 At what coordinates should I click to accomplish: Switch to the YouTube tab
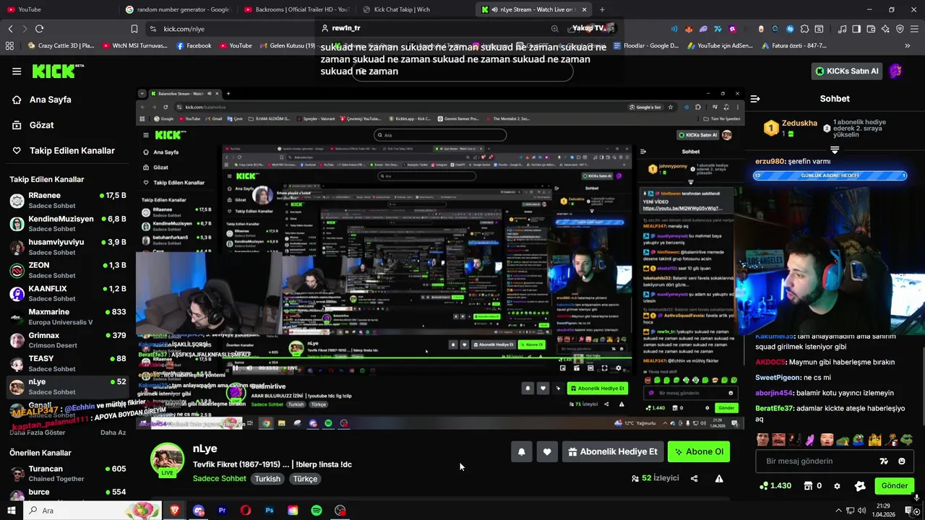(x=58, y=9)
